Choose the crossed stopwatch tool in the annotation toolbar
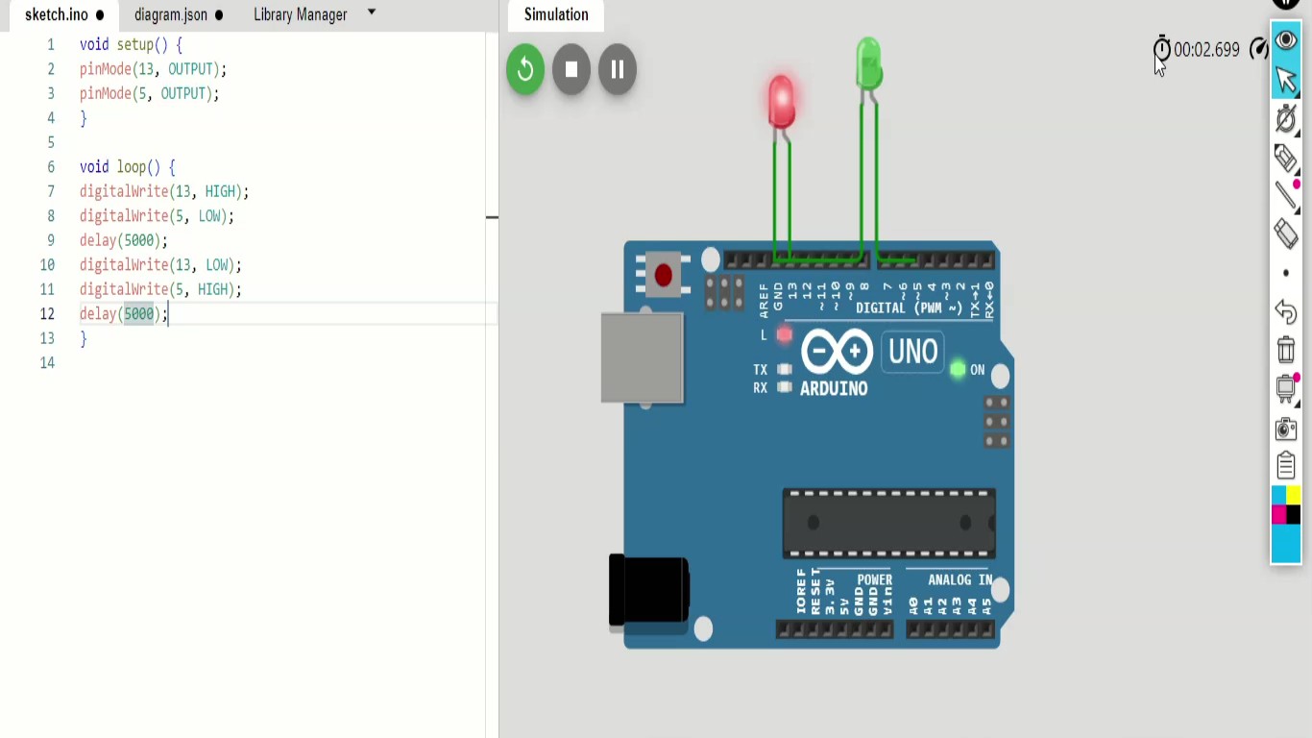The image size is (1312, 738). pos(1286,118)
